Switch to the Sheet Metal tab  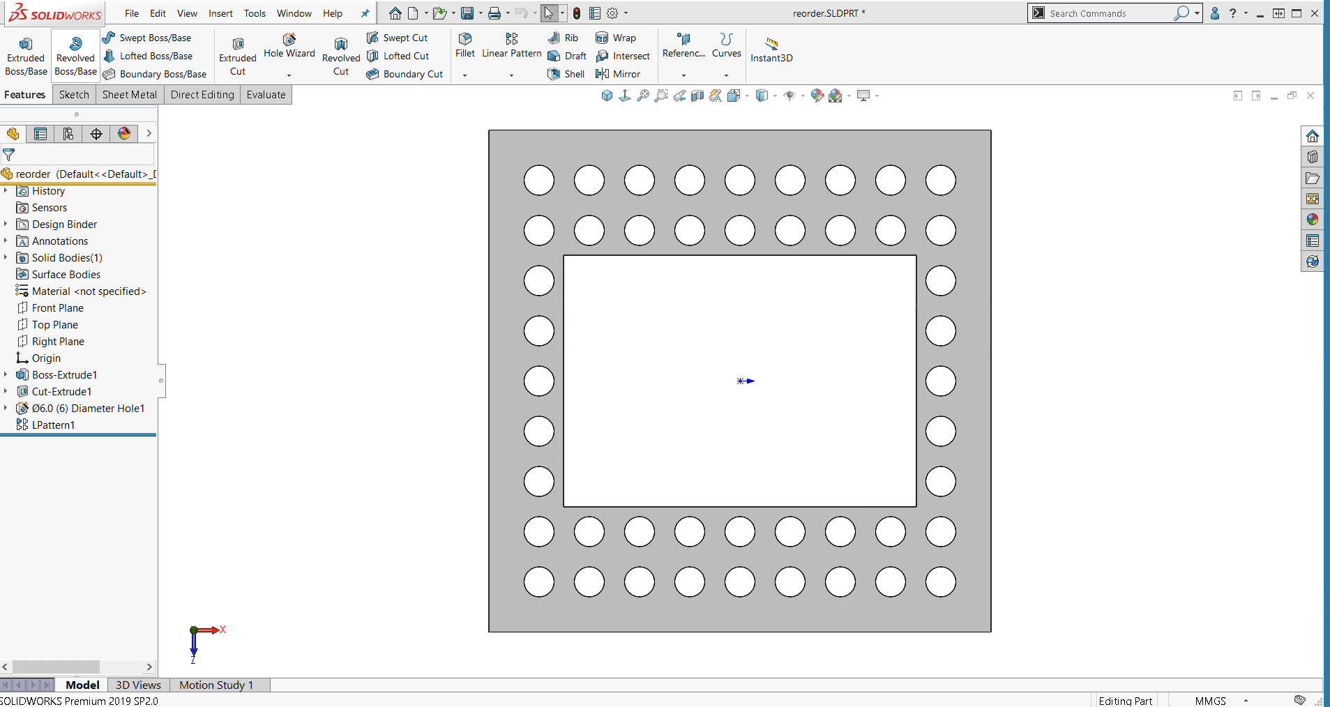click(130, 95)
